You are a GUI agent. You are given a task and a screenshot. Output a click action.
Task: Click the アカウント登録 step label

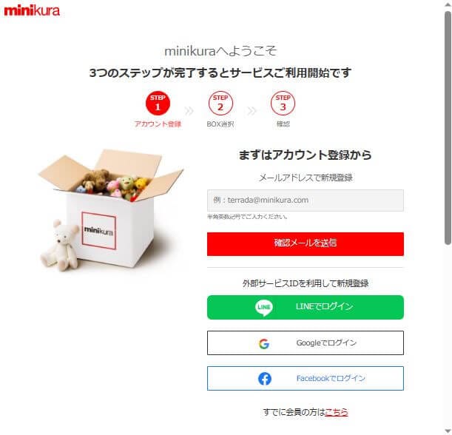[x=158, y=124]
